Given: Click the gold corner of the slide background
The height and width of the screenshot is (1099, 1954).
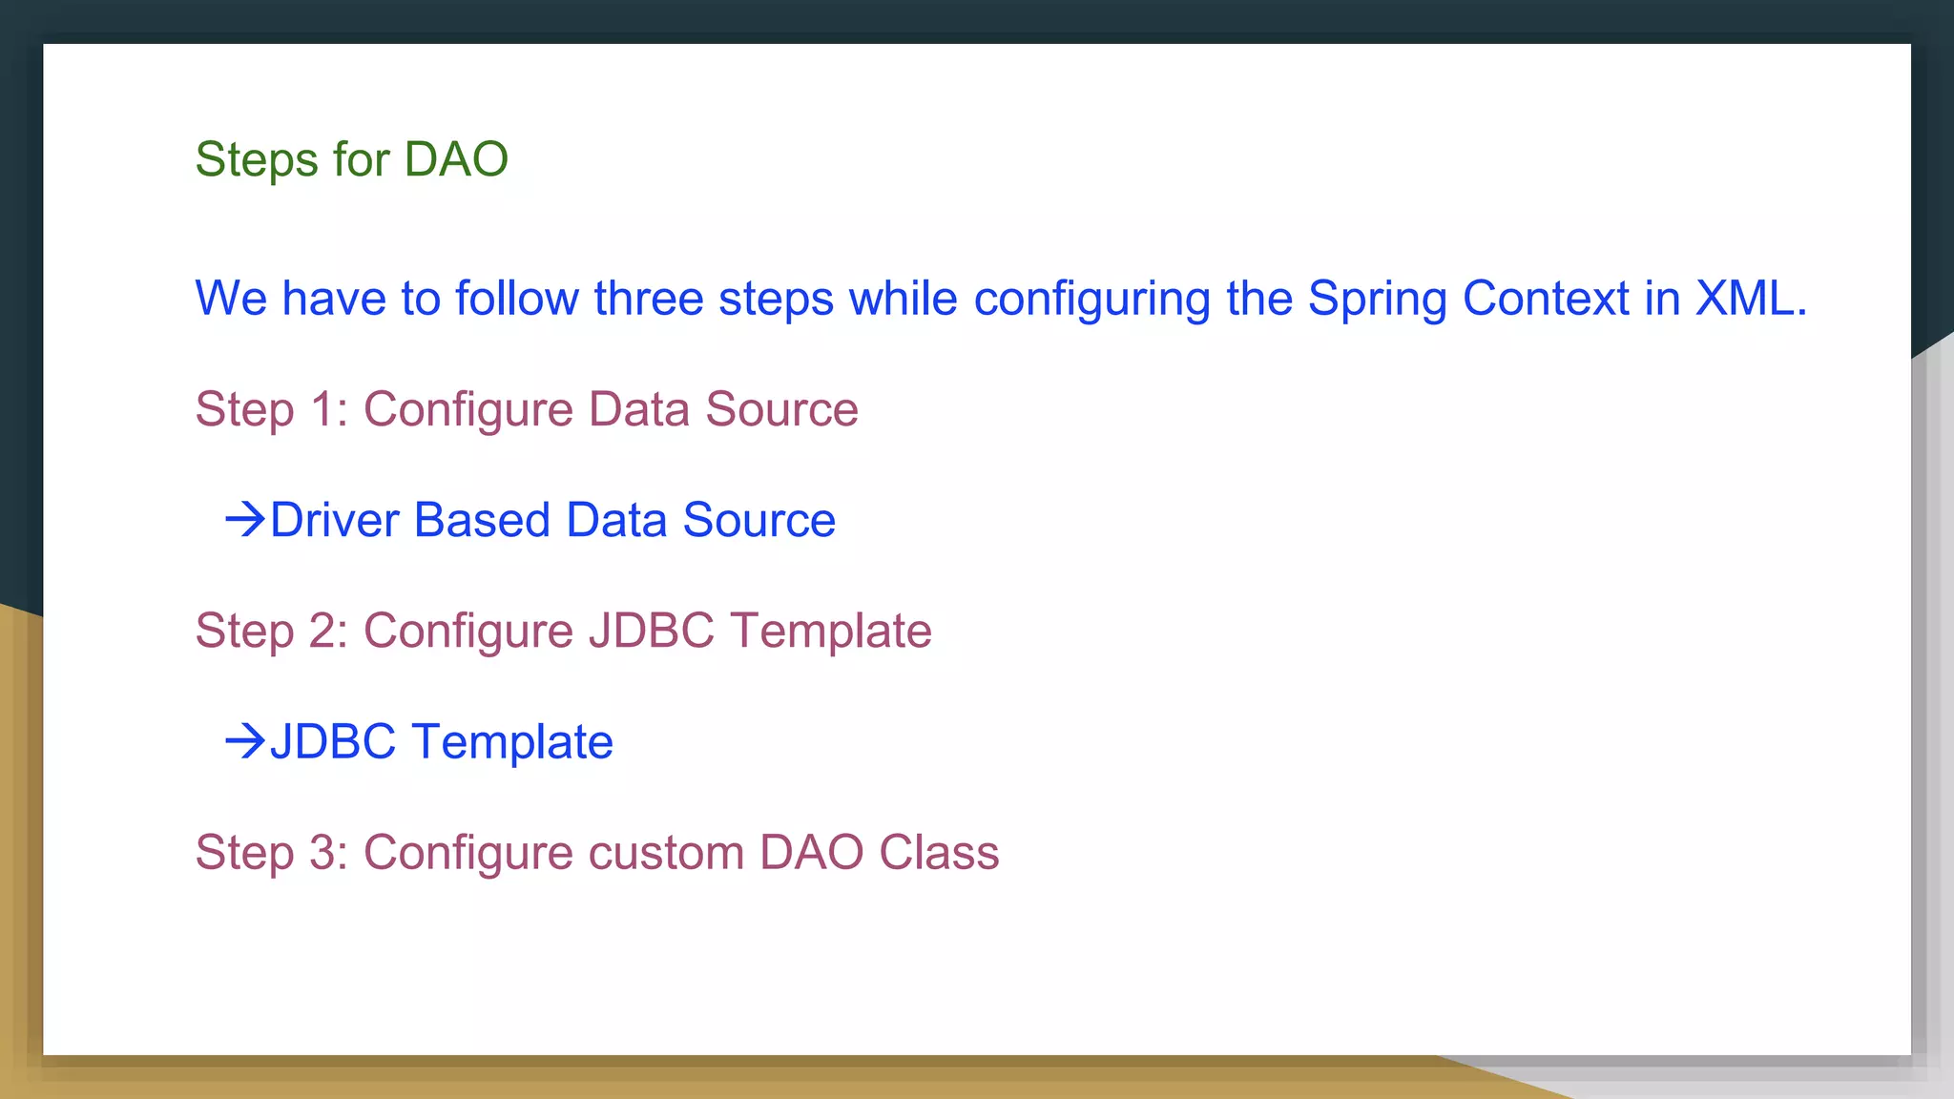Looking at the screenshot, I should 19,859.
